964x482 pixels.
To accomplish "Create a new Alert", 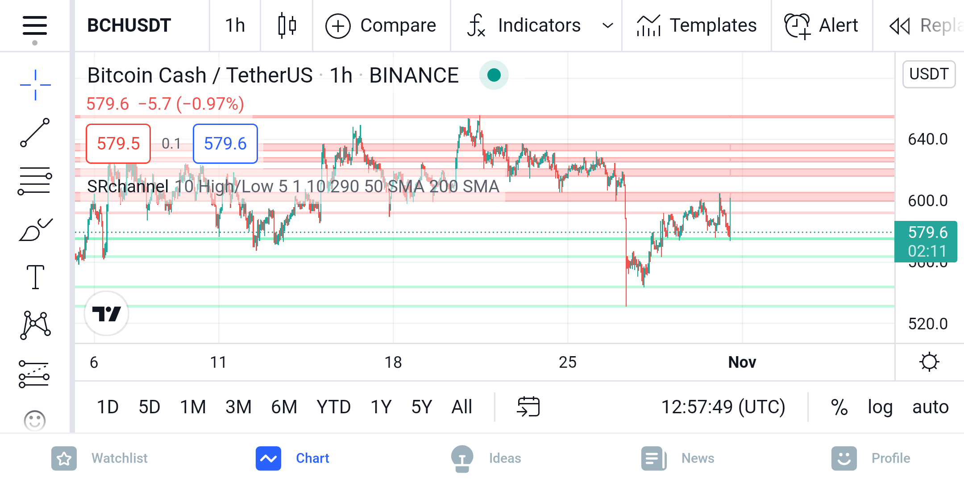I will click(821, 25).
